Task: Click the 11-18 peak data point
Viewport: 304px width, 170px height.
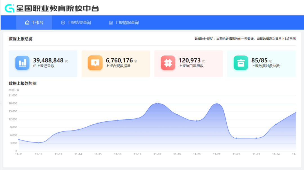Action: click(x=157, y=103)
